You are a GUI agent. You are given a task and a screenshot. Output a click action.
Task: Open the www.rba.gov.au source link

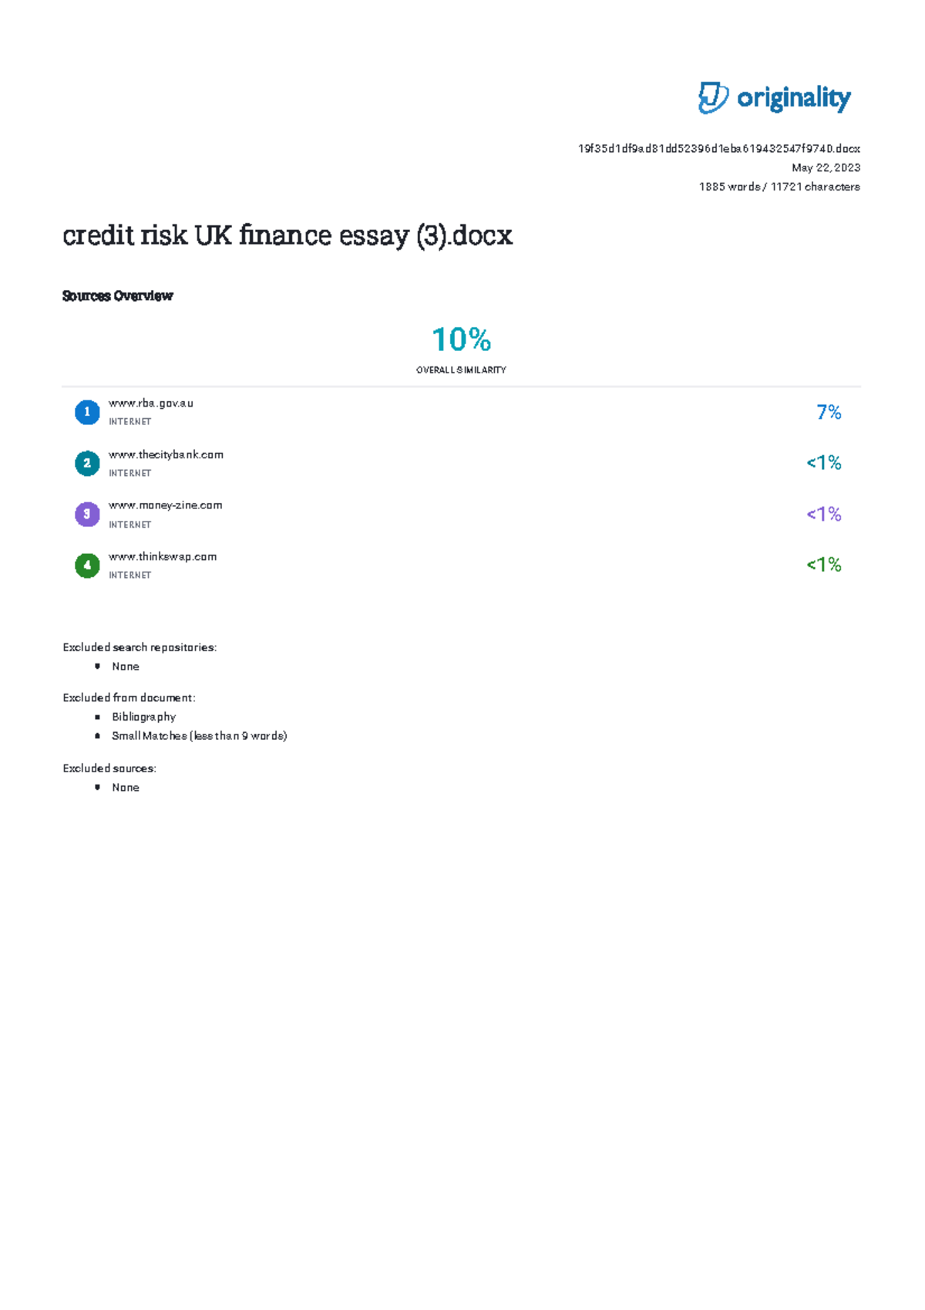(x=151, y=403)
